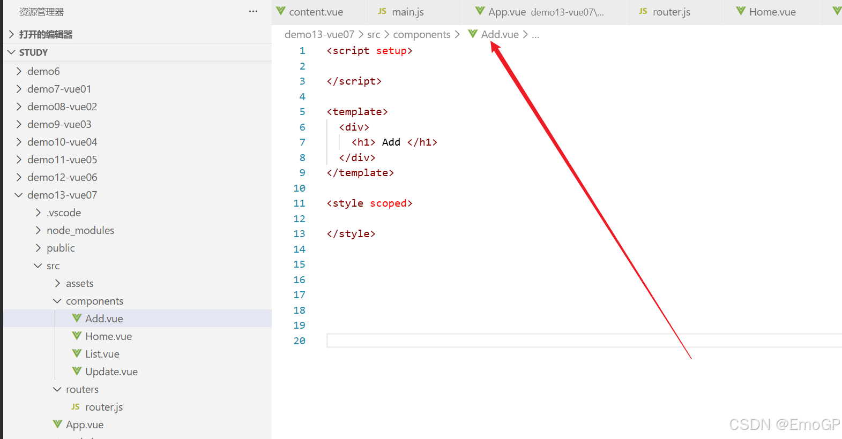The image size is (842, 439).
Task: Click the 'style scoped' opening tag
Action: tap(369, 203)
